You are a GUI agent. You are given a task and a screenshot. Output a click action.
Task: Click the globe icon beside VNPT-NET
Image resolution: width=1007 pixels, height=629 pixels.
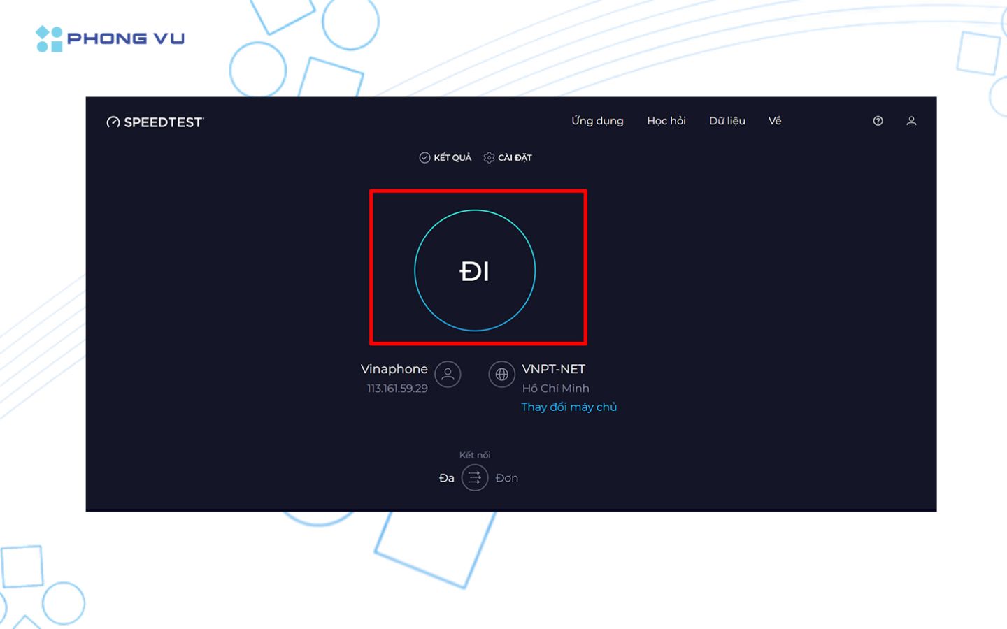pos(501,375)
